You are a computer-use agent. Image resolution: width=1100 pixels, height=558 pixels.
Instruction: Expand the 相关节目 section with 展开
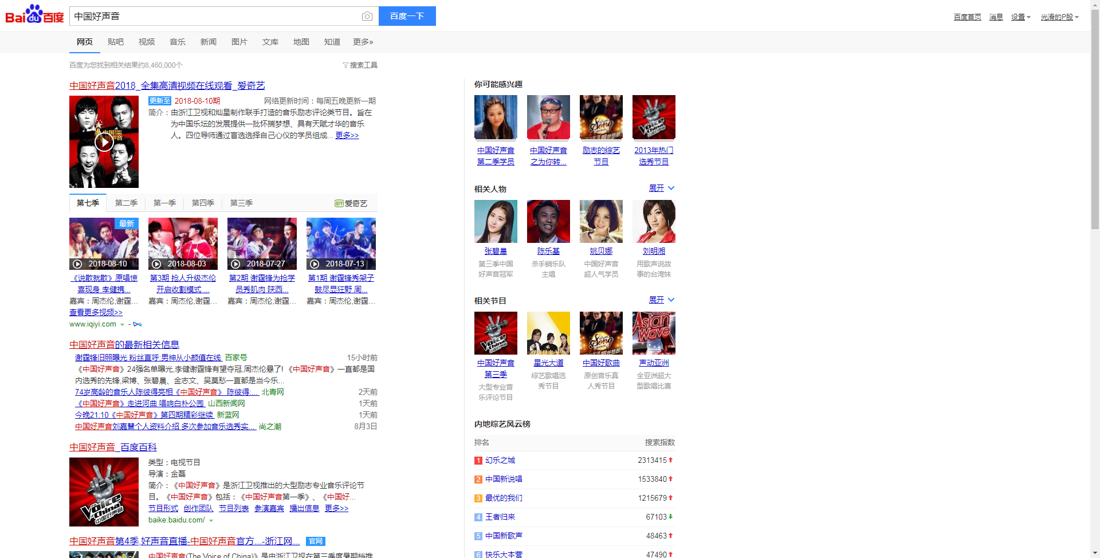pos(662,300)
